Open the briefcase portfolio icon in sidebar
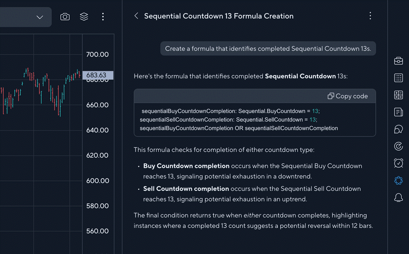Screen dimensions: 409x254 tap(398, 61)
